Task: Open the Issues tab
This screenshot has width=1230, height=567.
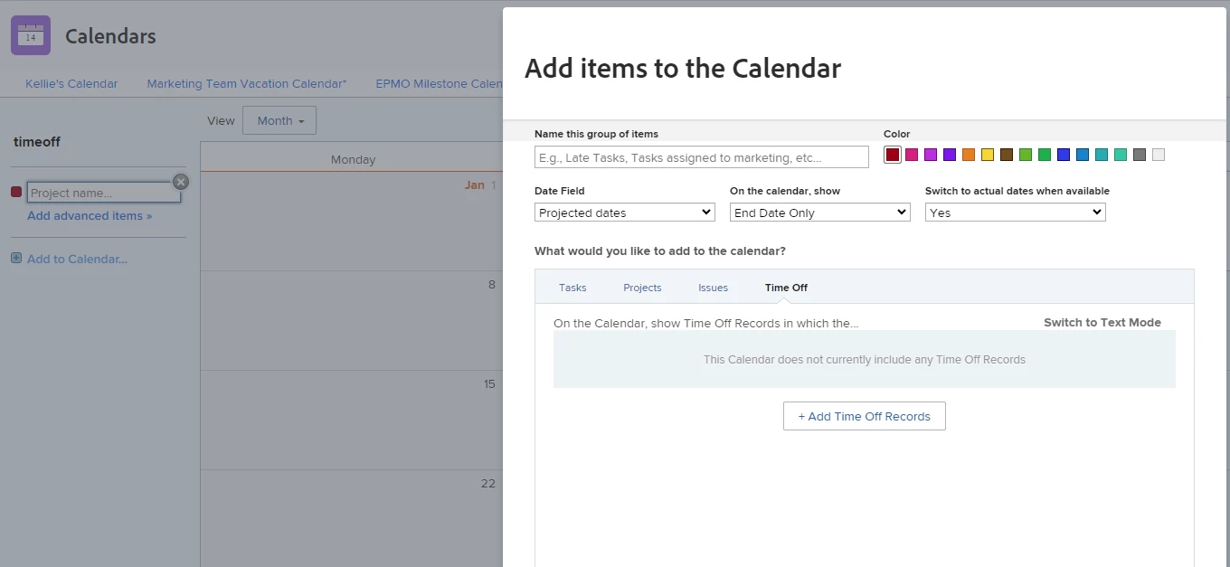Action: tap(713, 288)
